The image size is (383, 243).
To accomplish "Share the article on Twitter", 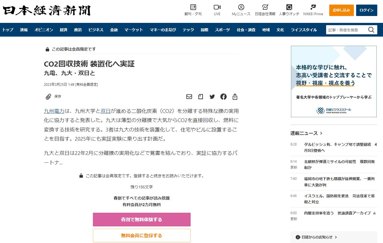I will pyautogui.click(x=212, y=97).
